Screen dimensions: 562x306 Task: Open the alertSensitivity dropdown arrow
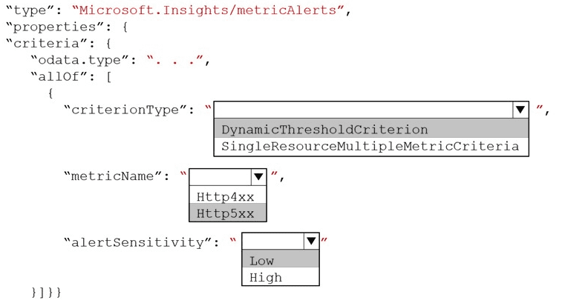tap(311, 241)
